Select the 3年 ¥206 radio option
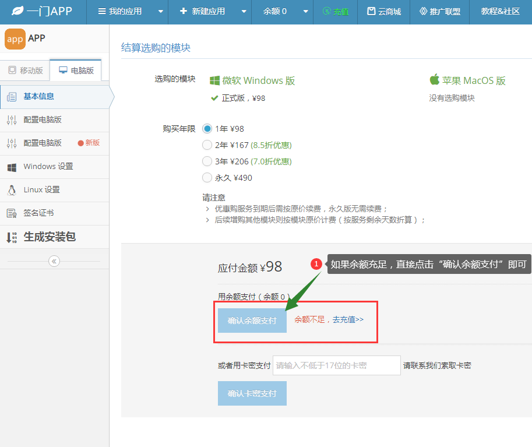532x447 pixels. (207, 161)
